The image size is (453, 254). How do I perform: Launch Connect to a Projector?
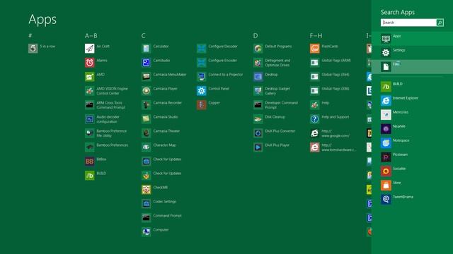[220, 77]
